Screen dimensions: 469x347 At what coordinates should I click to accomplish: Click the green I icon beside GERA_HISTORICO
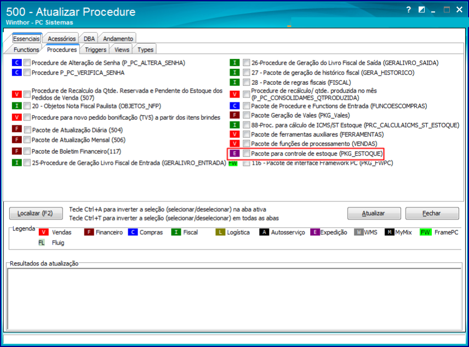coord(234,73)
